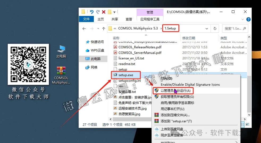
Task: Select 此电脑 desktop icon
Action: tap(61, 51)
